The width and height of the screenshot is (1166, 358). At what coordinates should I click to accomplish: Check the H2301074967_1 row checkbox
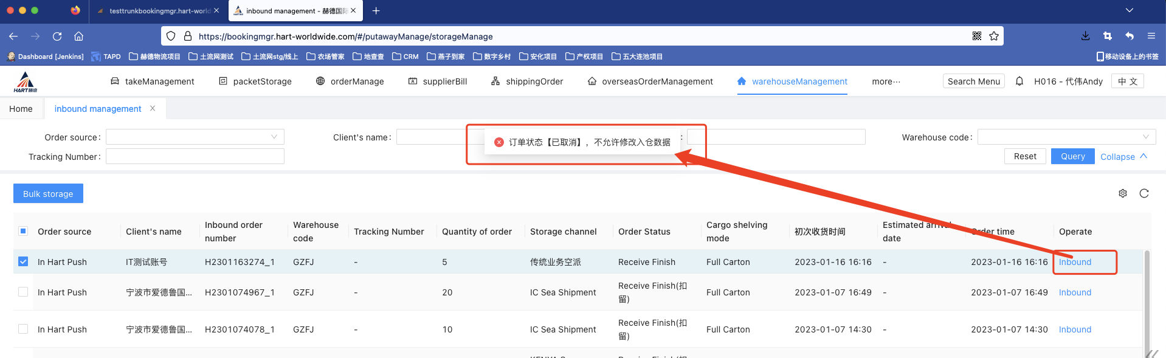coord(23,292)
